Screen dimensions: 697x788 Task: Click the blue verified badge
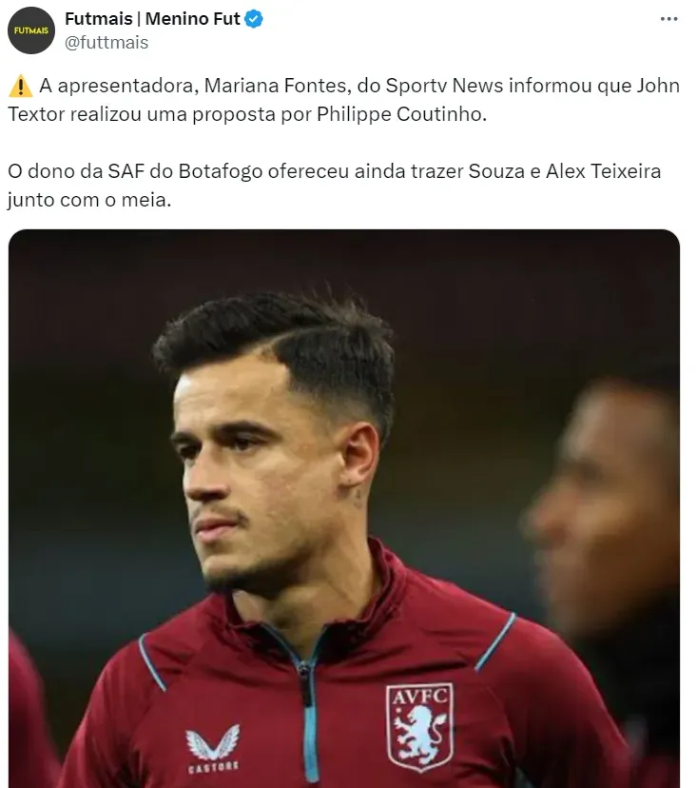pyautogui.click(x=254, y=19)
